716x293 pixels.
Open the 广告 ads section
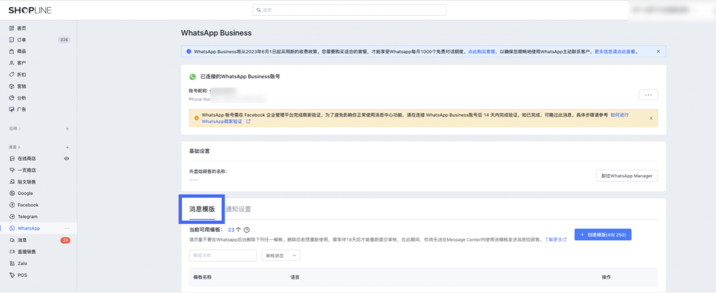(21, 109)
